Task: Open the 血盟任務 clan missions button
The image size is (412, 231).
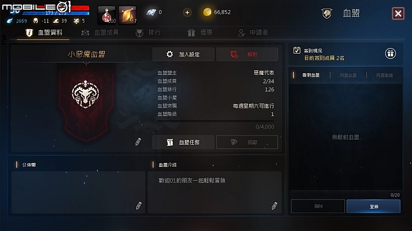Action: click(x=183, y=142)
